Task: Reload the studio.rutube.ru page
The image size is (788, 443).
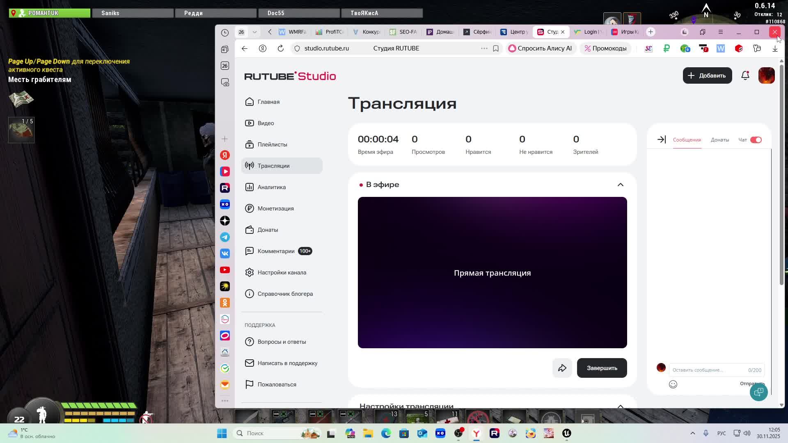Action: pyautogui.click(x=280, y=48)
